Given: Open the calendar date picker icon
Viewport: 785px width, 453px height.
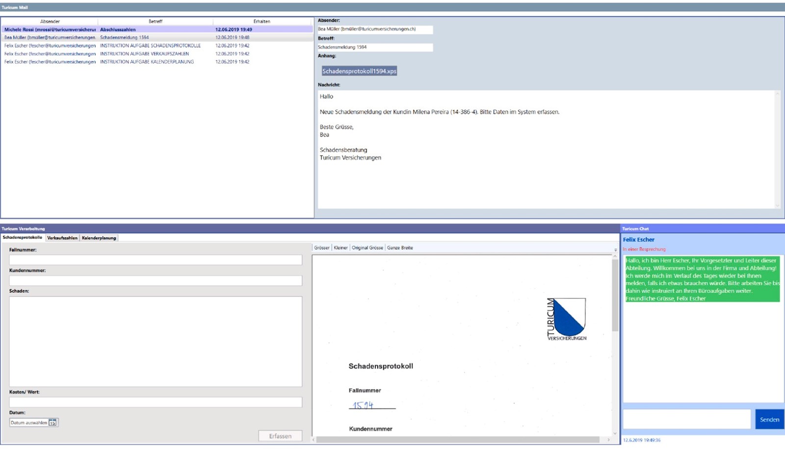Looking at the screenshot, I should pos(52,423).
